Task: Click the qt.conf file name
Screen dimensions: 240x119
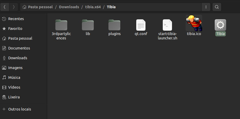Action: 141,34
